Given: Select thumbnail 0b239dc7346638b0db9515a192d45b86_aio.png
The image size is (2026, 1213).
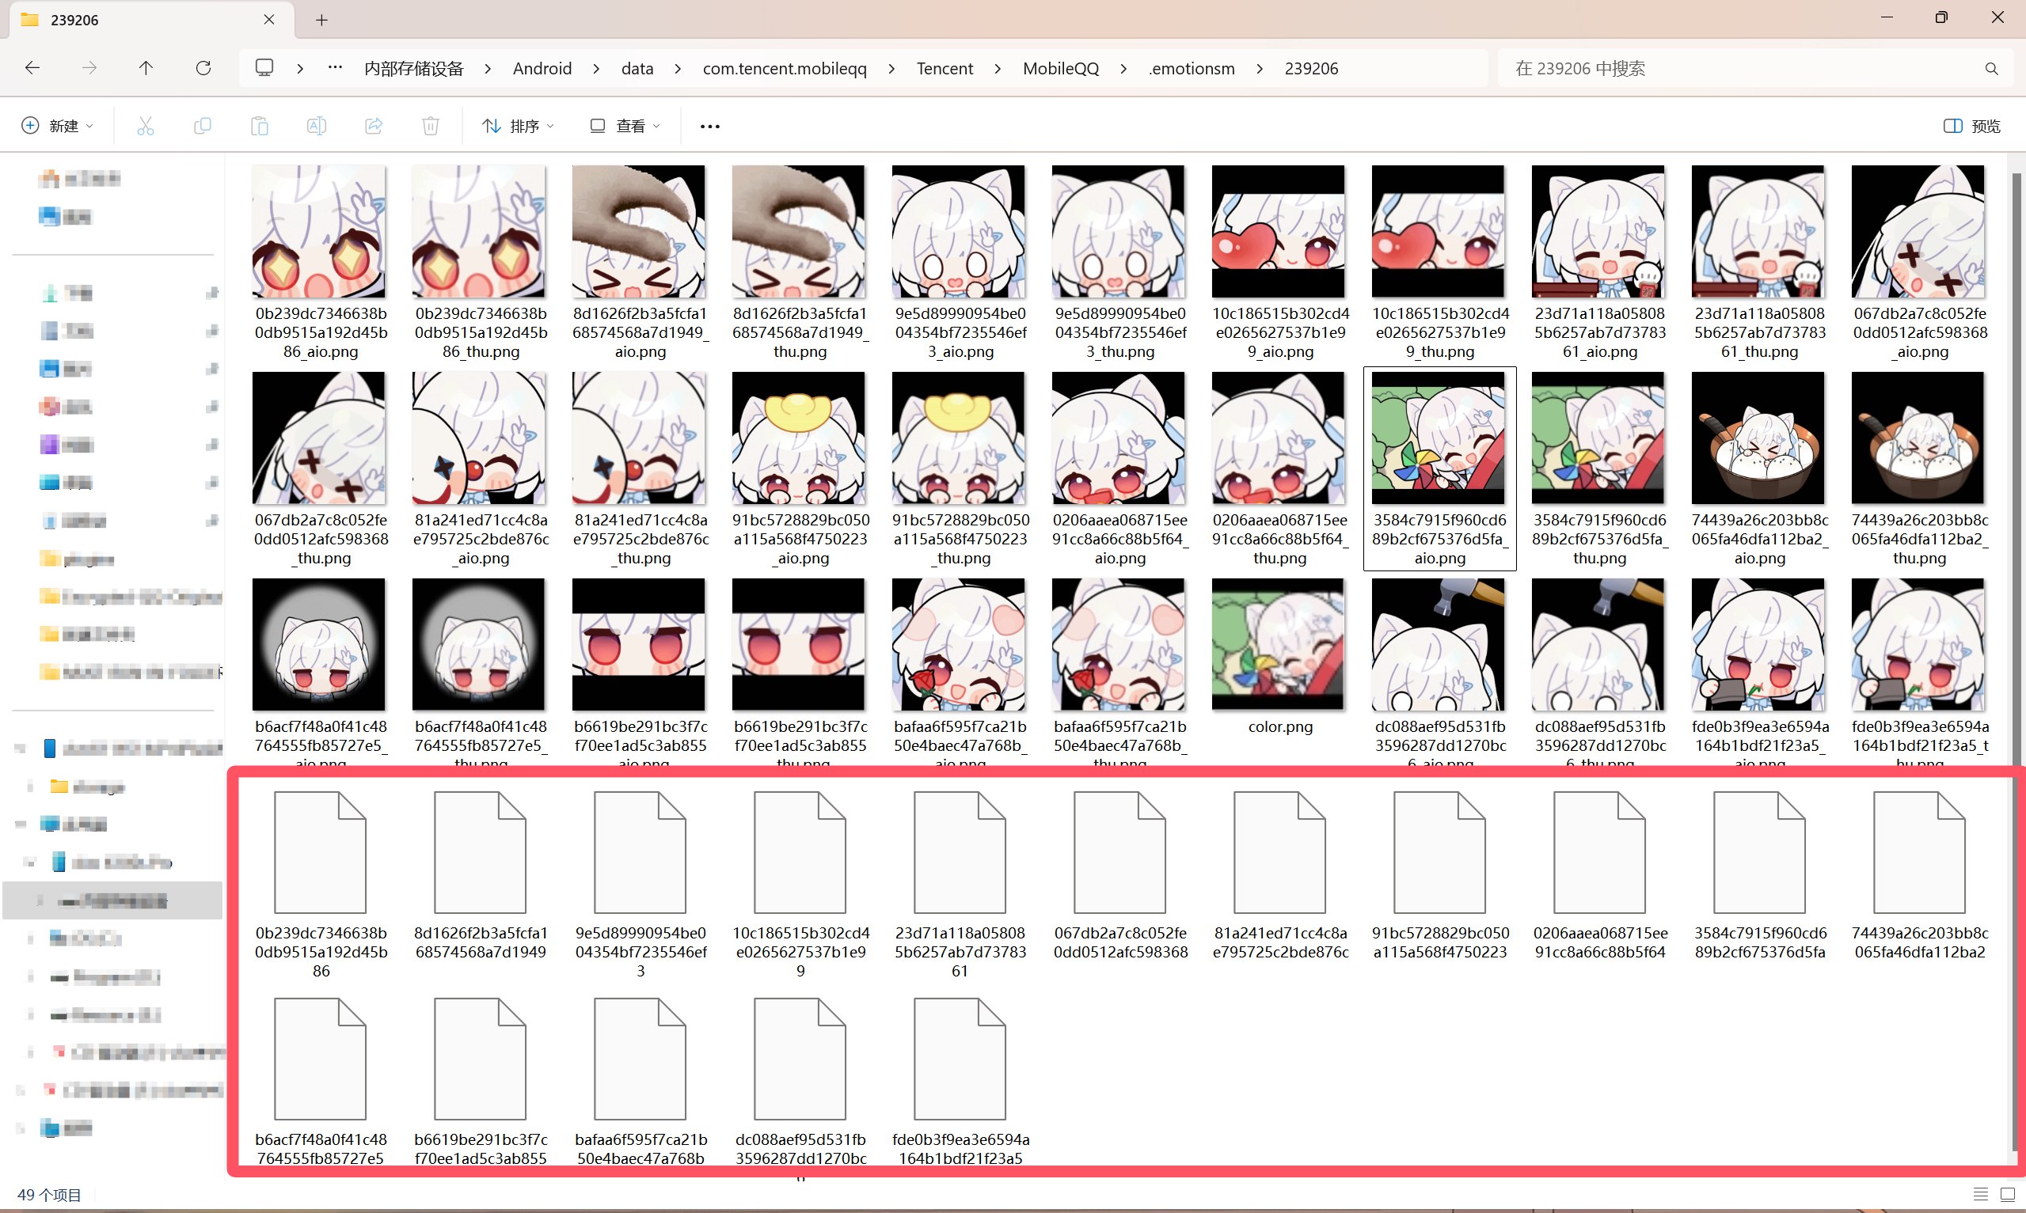Looking at the screenshot, I should click(321, 262).
